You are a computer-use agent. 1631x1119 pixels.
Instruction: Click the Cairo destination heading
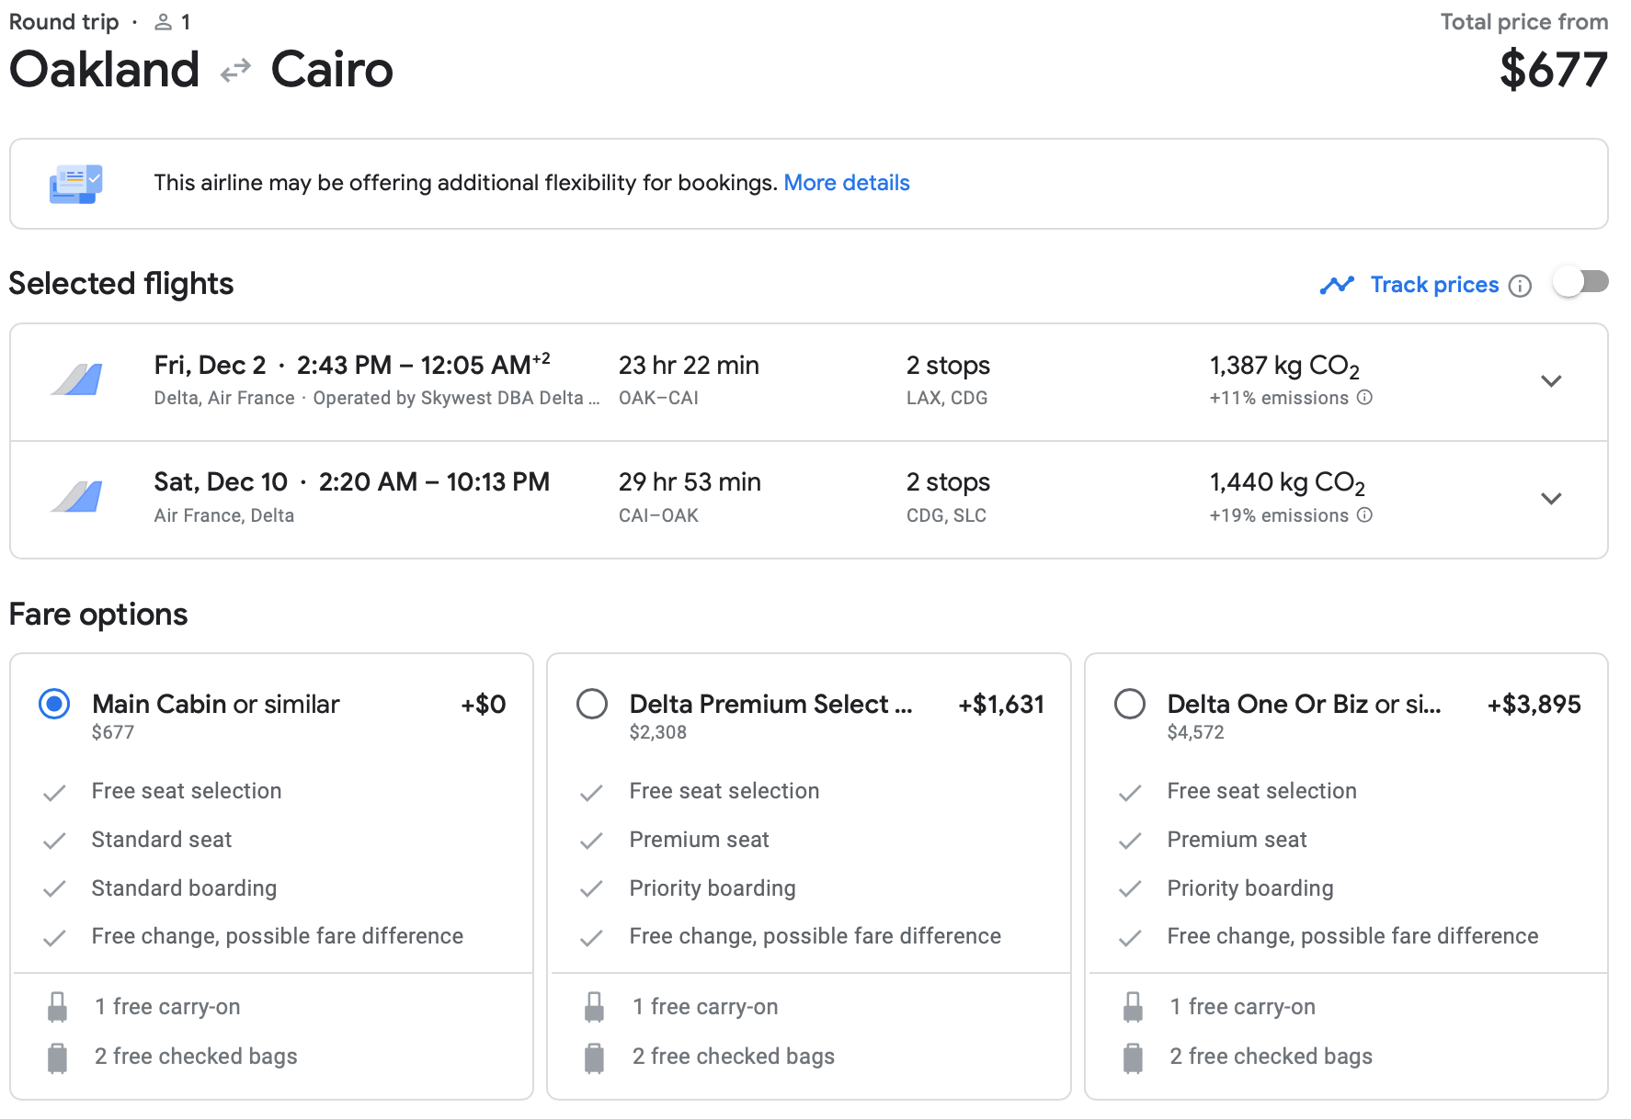[332, 70]
